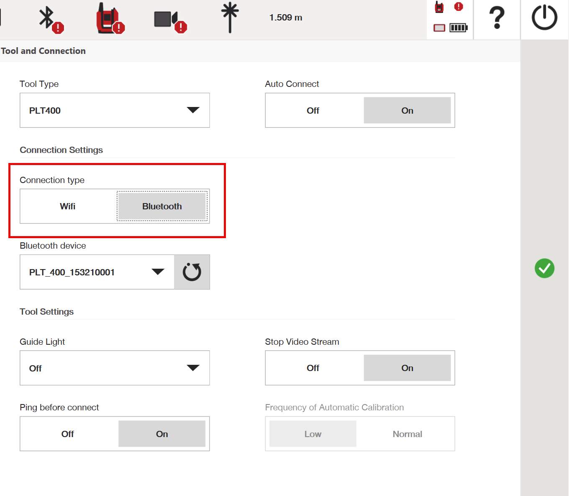The image size is (569, 496).
Task: Open the Guide Light dropdown
Action: pos(114,368)
